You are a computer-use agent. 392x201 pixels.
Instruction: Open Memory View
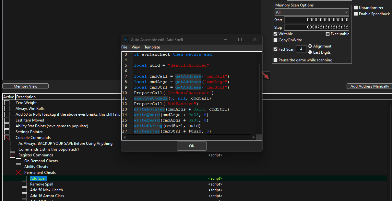tap(25, 86)
